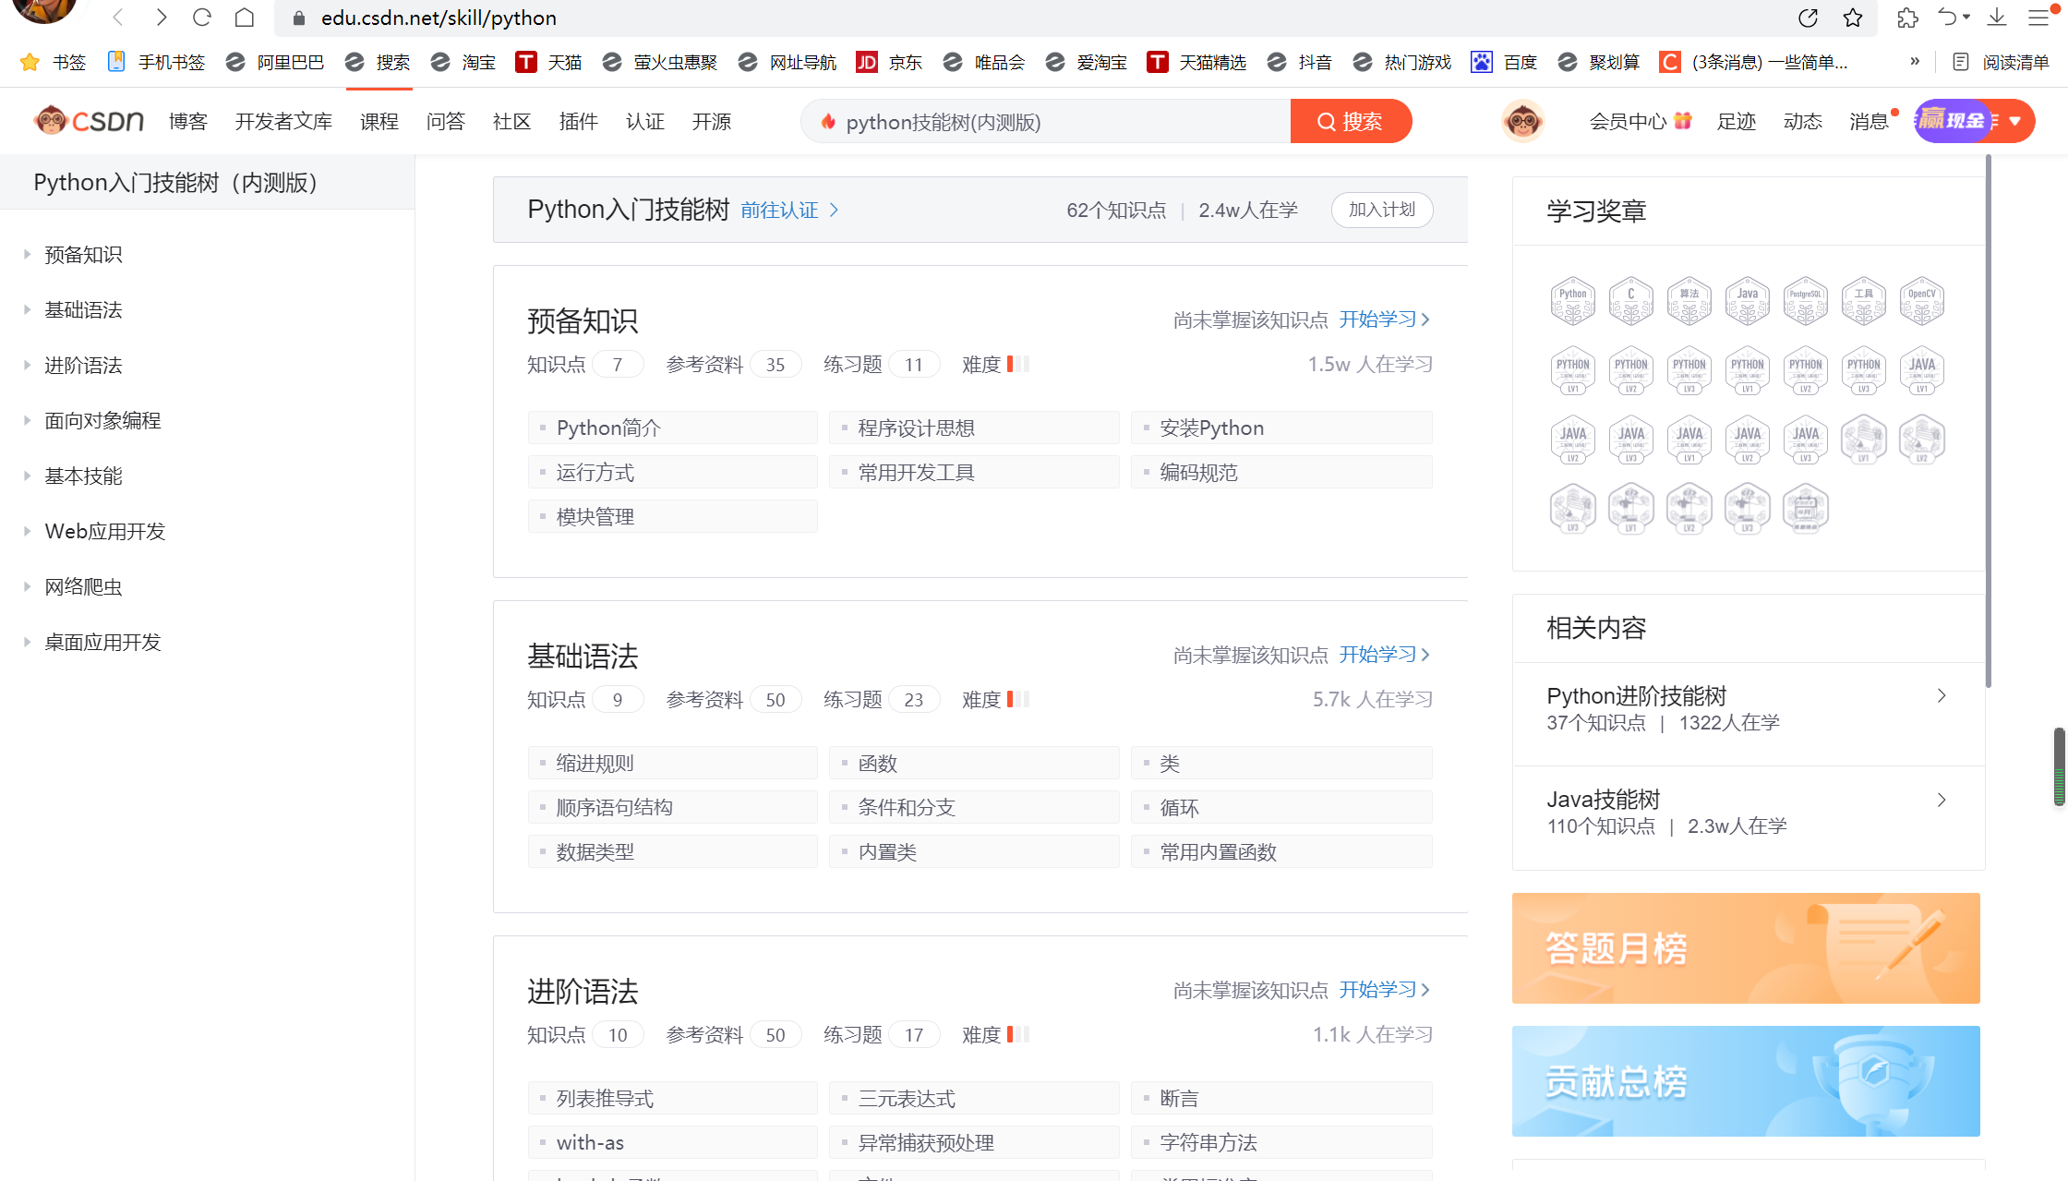This screenshot has width=2068, height=1181.
Task: Open the 课程 navigation tab
Action: (x=379, y=121)
